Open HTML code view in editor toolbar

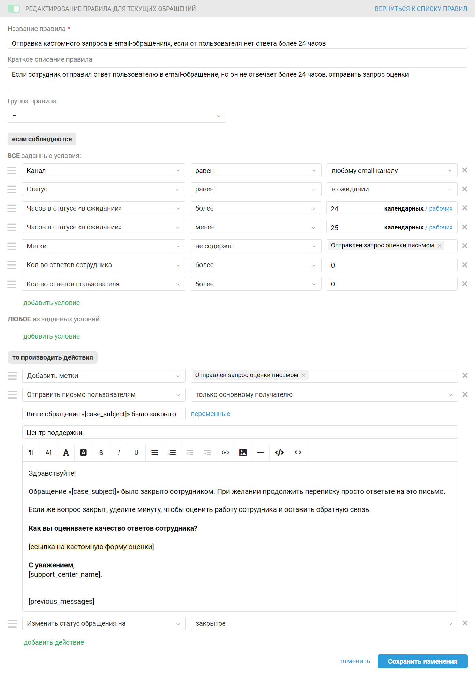tap(298, 452)
